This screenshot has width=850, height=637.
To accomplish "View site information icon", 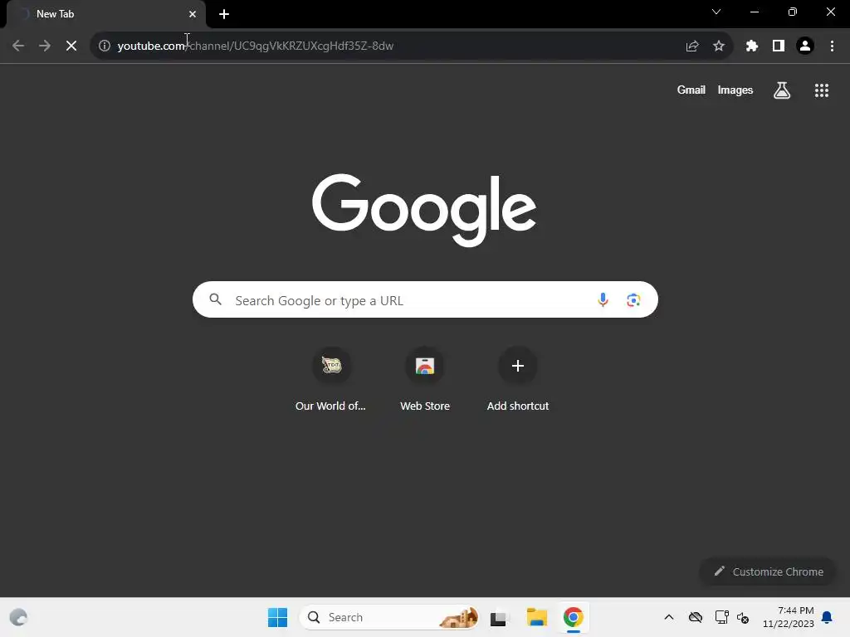I will 105,46.
